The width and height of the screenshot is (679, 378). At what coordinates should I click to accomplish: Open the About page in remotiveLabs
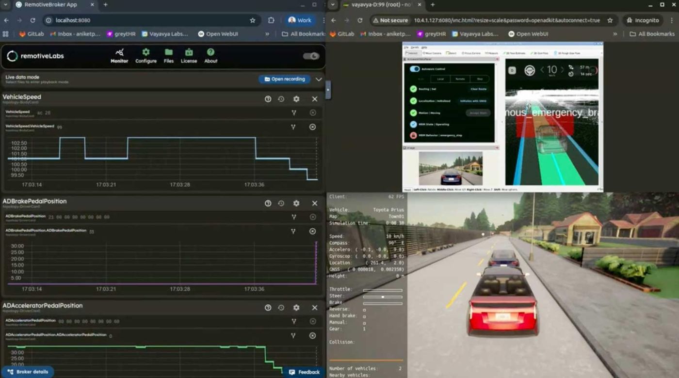tap(210, 56)
